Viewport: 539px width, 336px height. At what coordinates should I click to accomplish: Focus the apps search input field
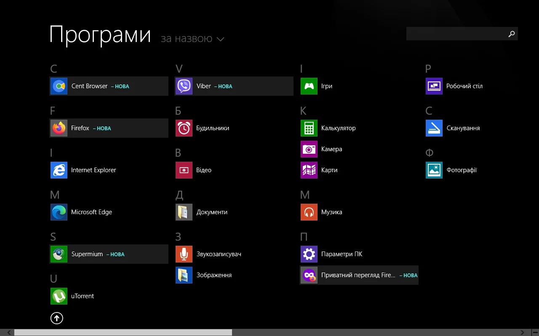click(x=455, y=34)
